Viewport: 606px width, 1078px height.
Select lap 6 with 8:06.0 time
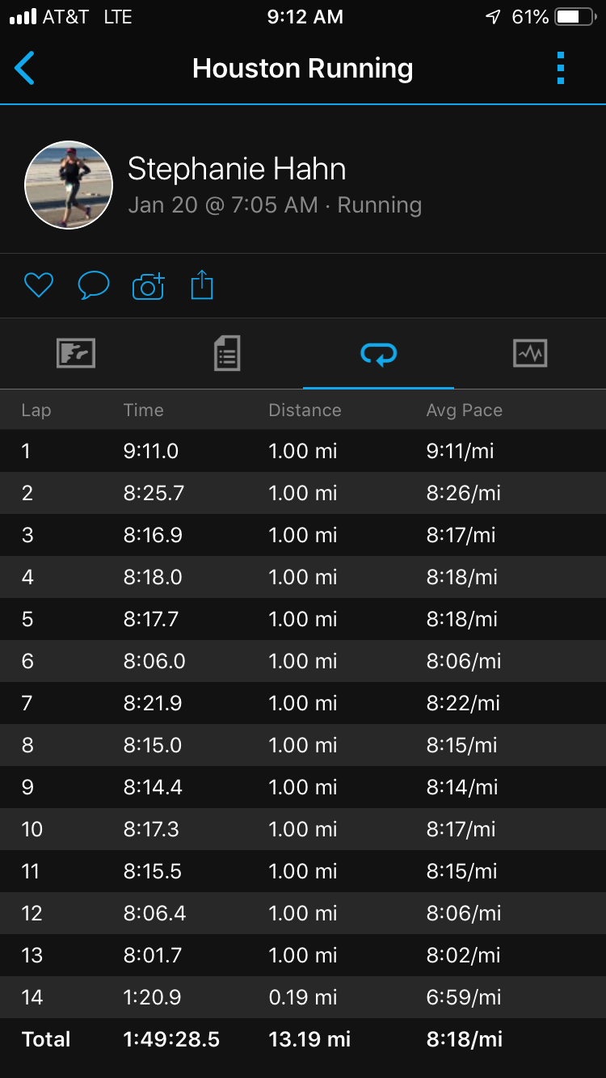303,661
